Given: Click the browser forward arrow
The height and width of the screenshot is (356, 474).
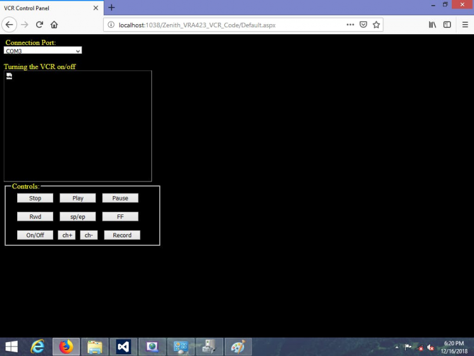Looking at the screenshot, I should pyautogui.click(x=25, y=25).
